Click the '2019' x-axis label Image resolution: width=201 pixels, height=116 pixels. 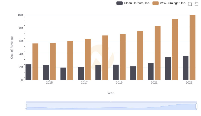(119, 83)
